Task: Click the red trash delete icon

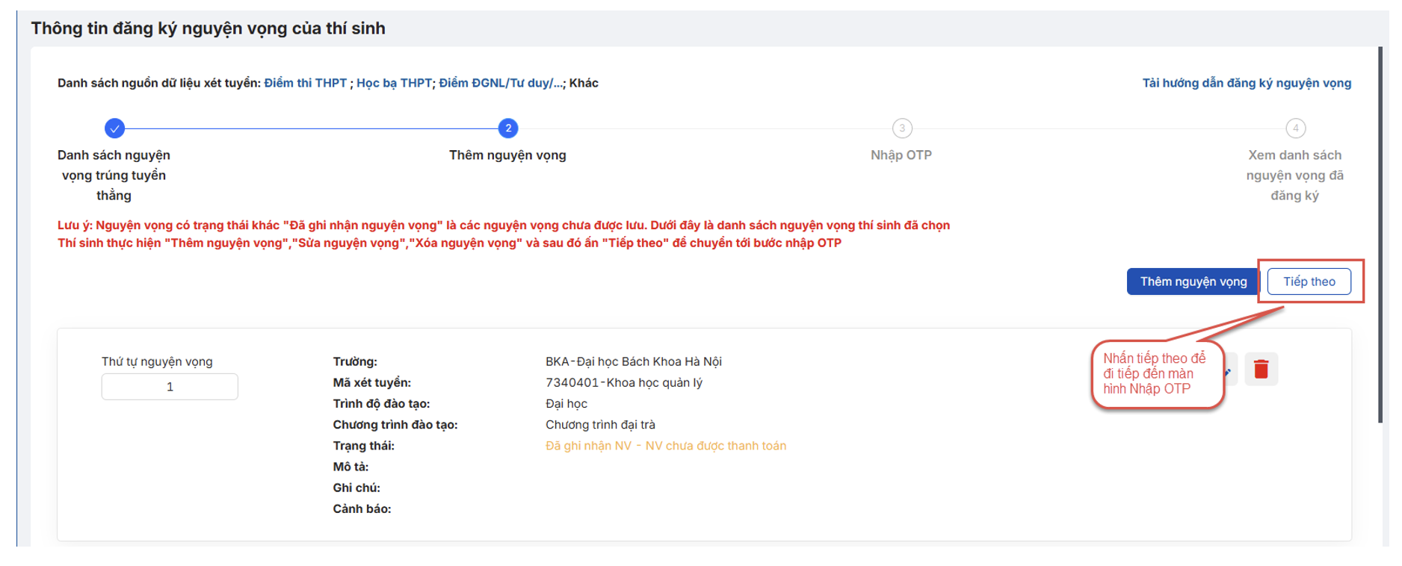Action: tap(1261, 369)
